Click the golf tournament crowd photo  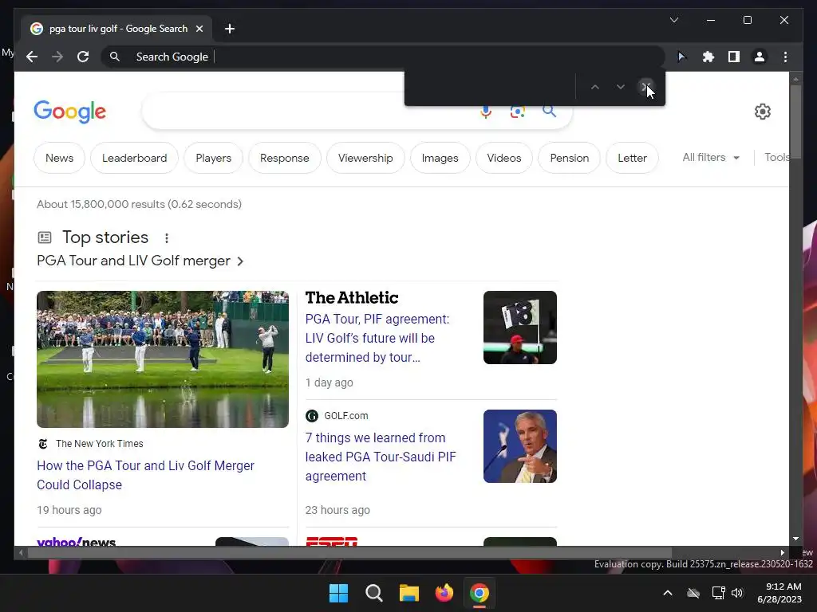[x=163, y=359]
